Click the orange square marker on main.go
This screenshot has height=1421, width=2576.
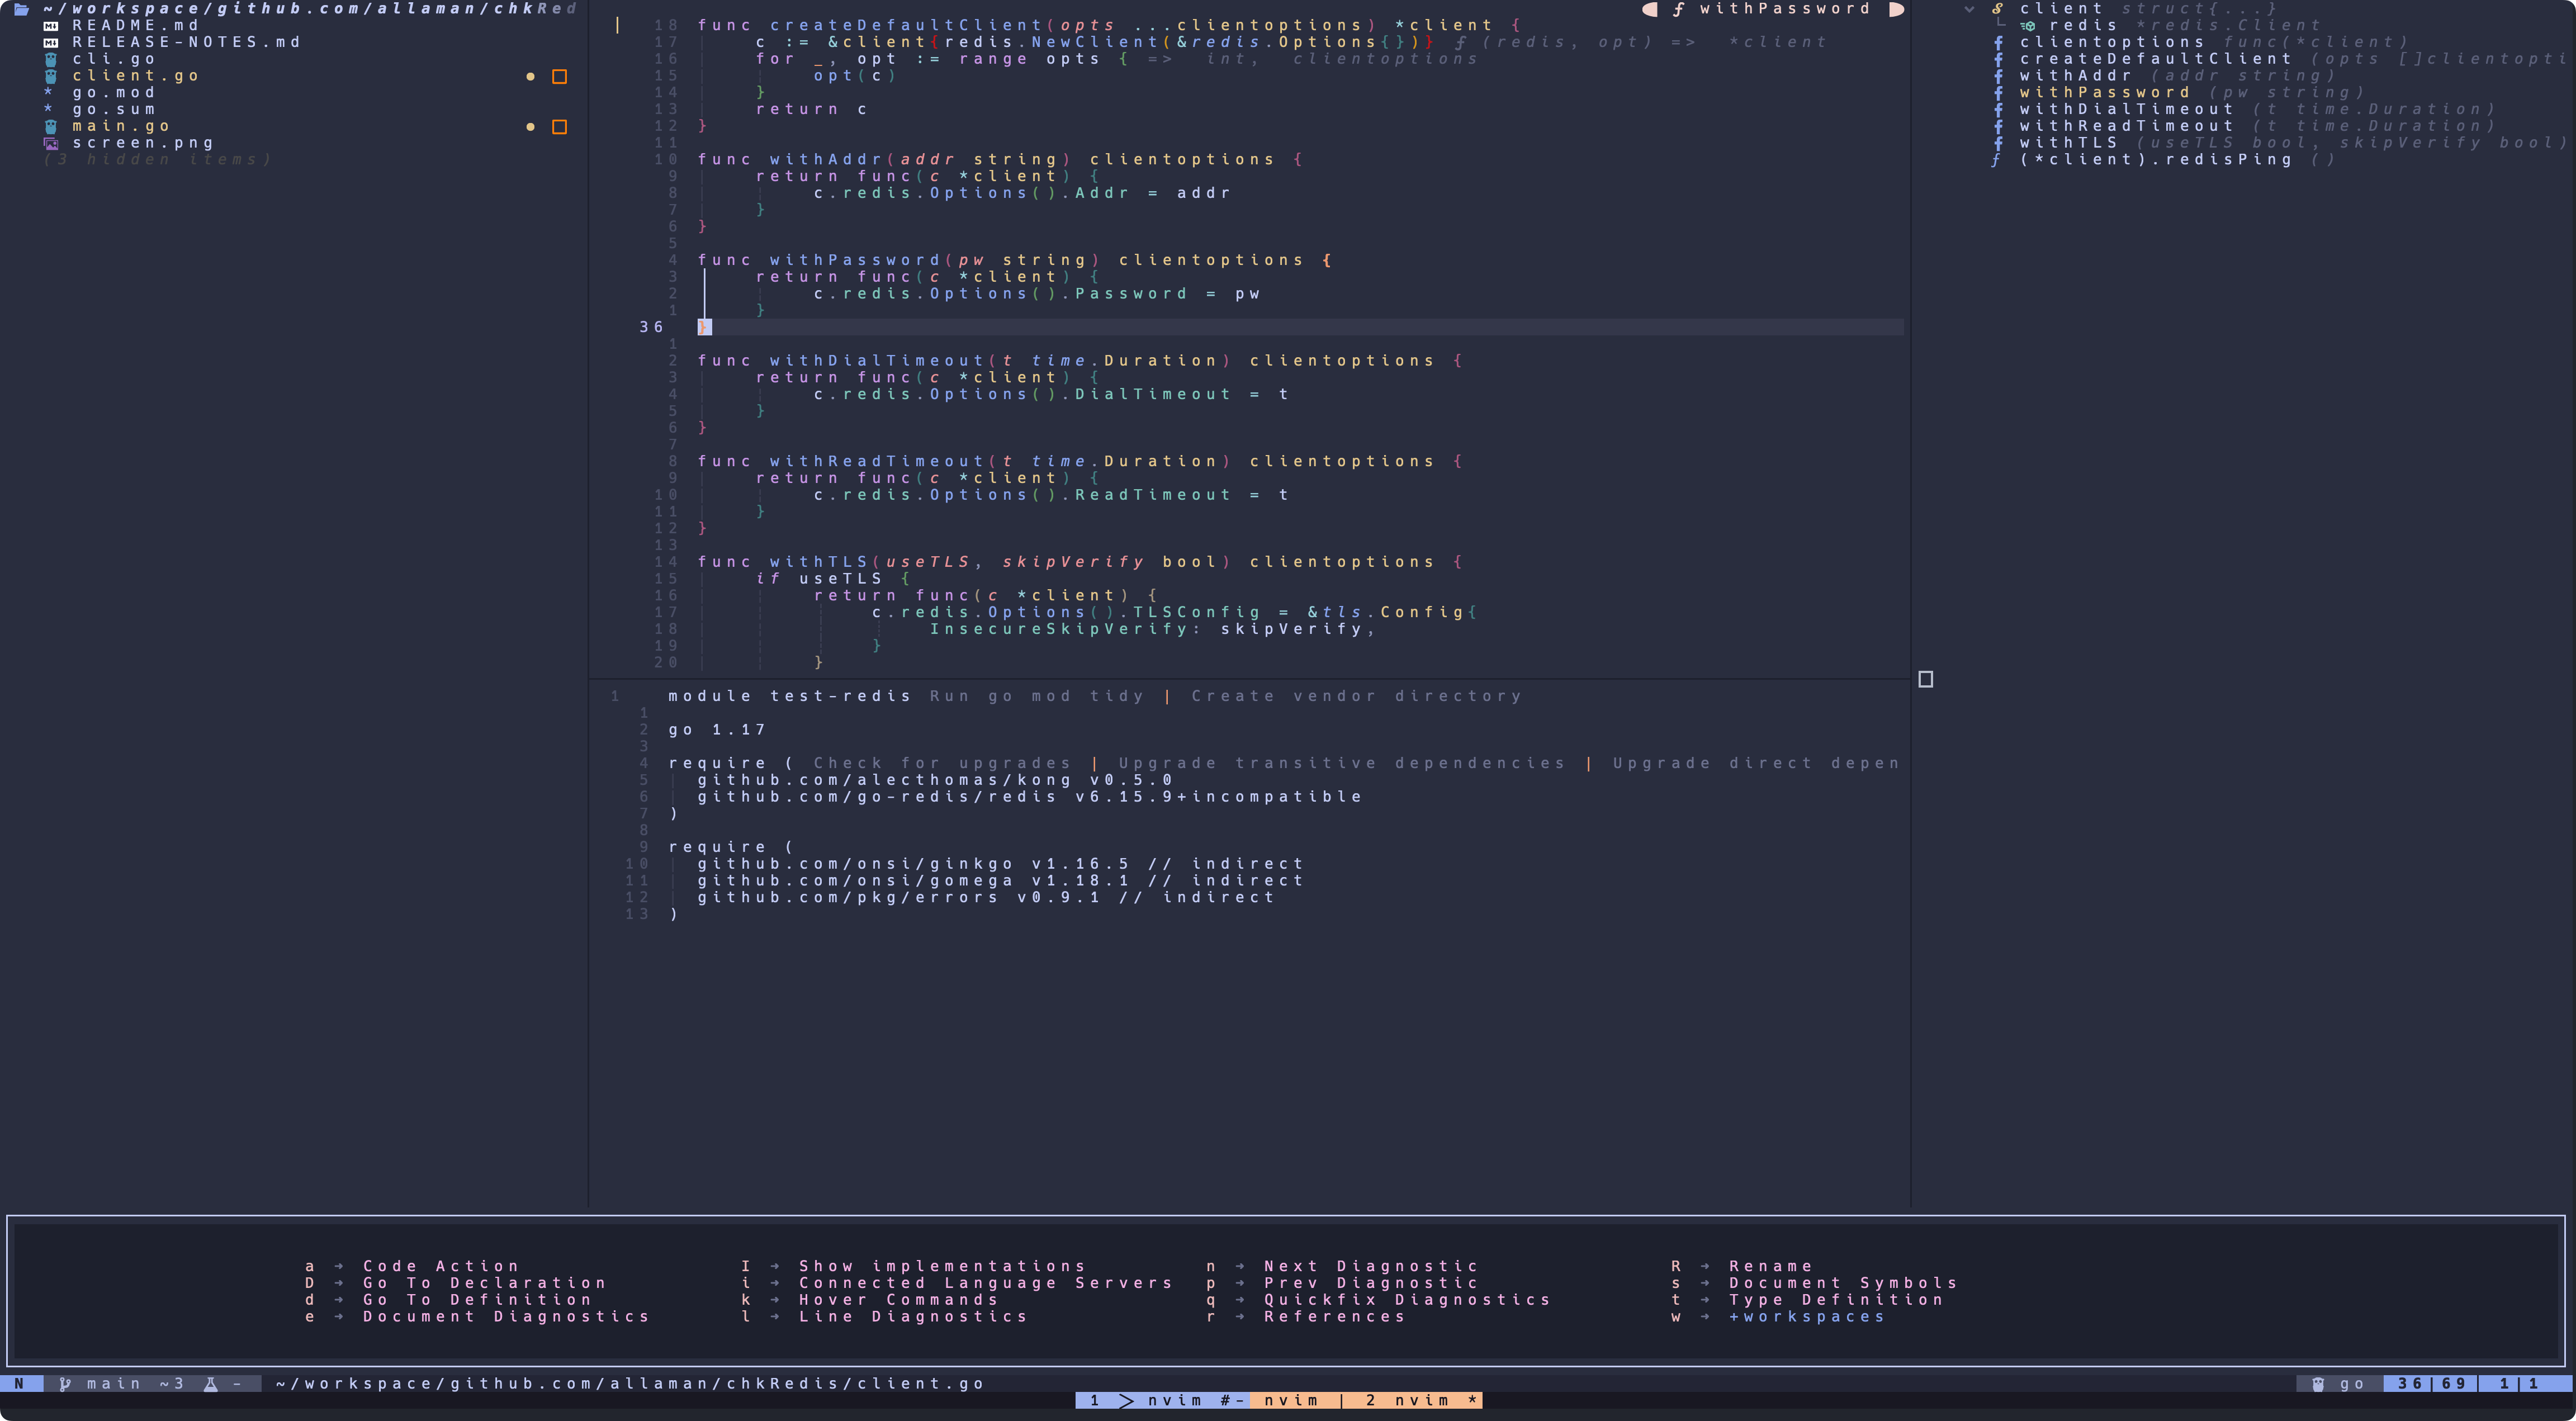pos(560,127)
